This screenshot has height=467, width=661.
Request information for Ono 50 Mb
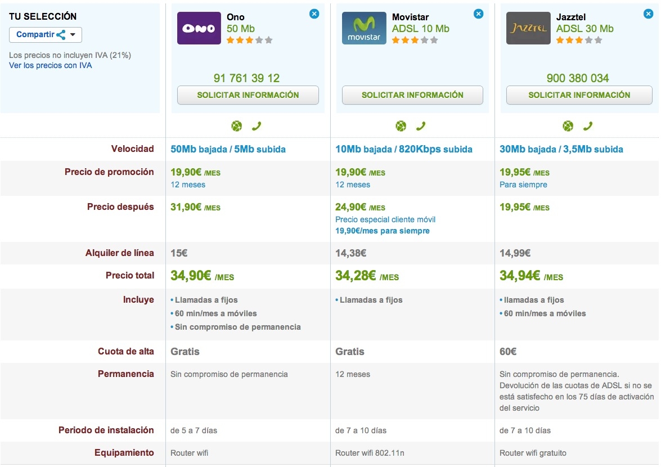pyautogui.click(x=248, y=95)
